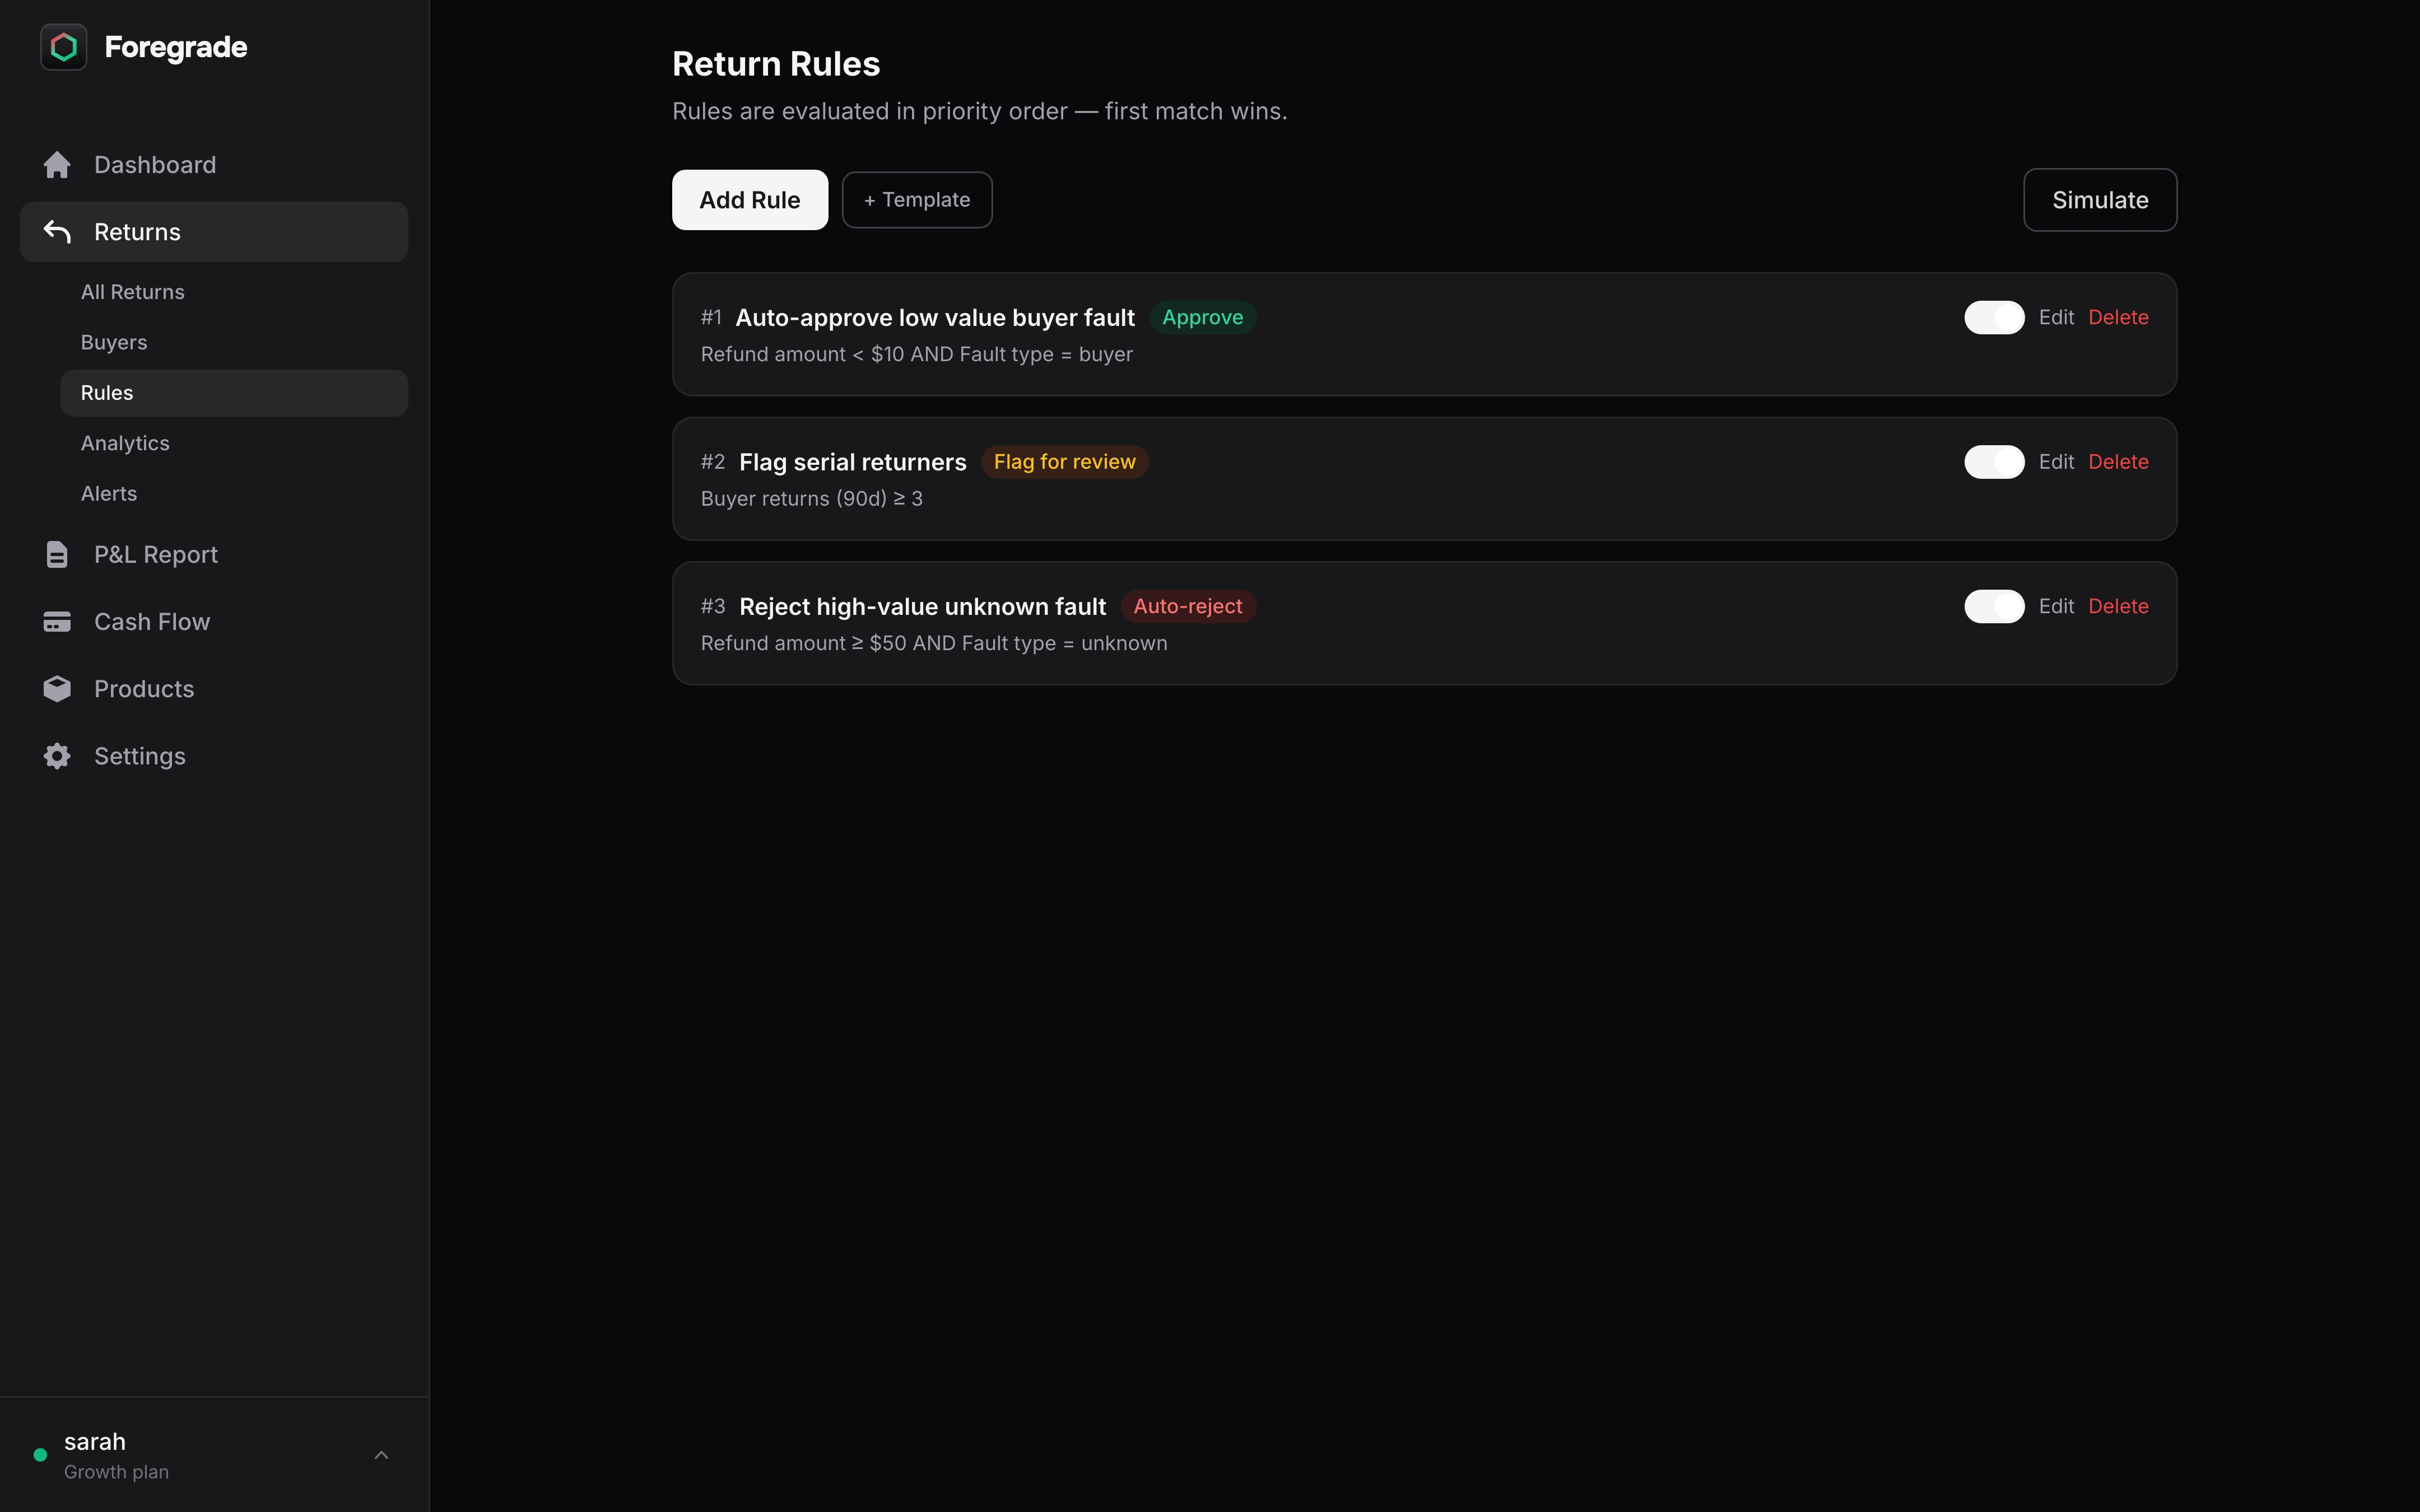Click the Add Rule button
This screenshot has height=1512, width=2420.
749,199
